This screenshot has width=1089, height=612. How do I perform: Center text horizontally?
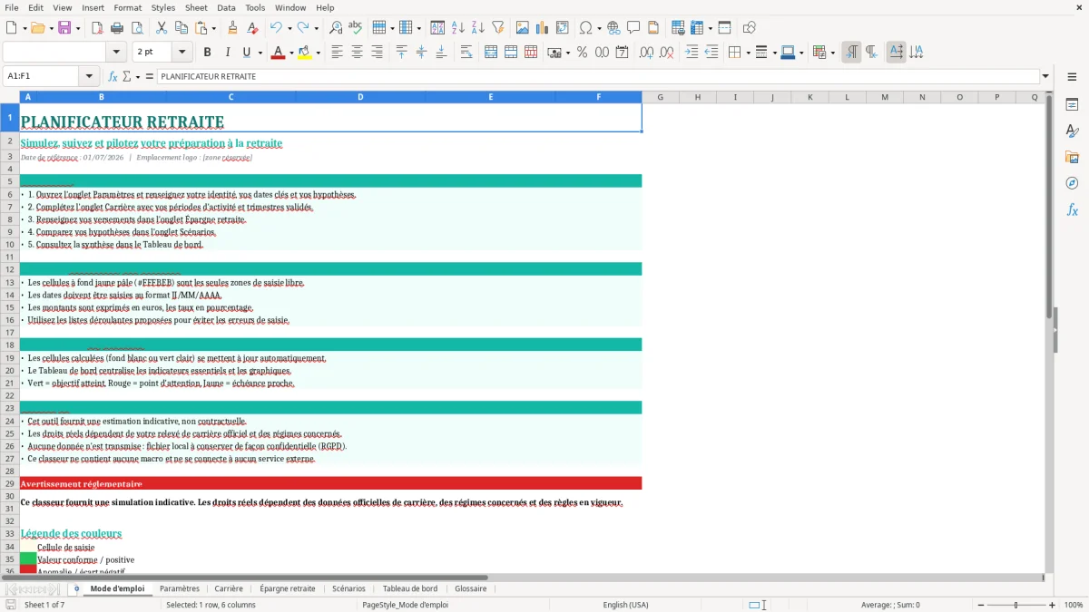[358, 53]
